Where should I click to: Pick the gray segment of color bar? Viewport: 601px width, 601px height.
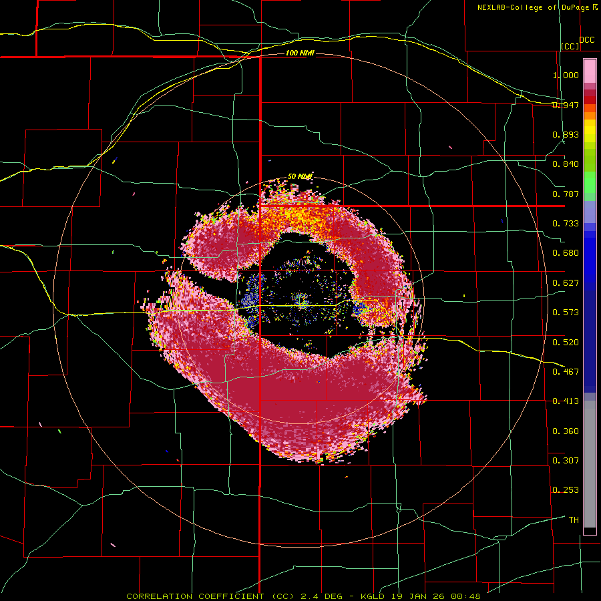click(x=590, y=464)
